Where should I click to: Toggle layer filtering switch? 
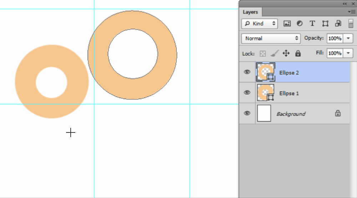(351, 24)
